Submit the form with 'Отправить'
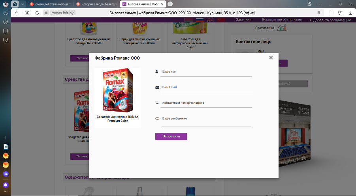 171,136
